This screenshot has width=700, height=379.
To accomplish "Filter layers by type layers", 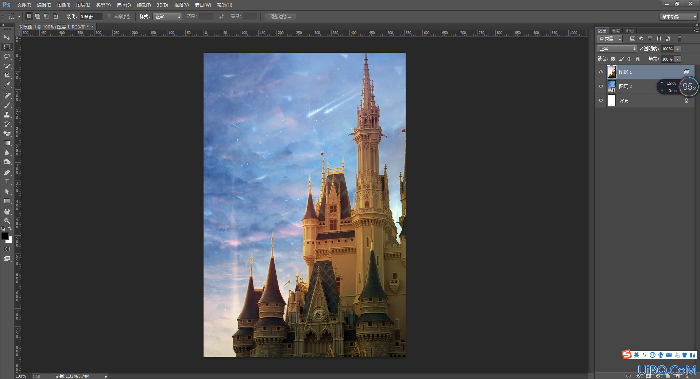I will pos(650,38).
